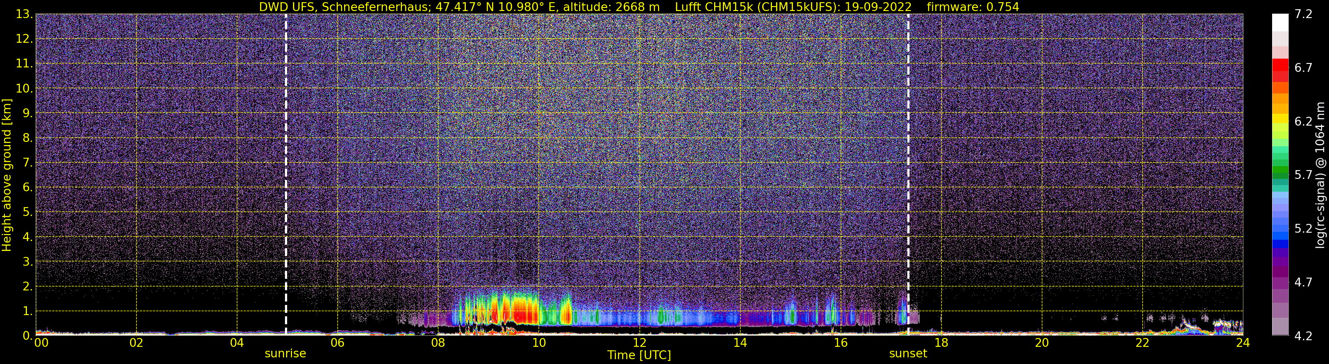Click the x-axis tick label '00'
The width and height of the screenshot is (1329, 364).
[41, 343]
